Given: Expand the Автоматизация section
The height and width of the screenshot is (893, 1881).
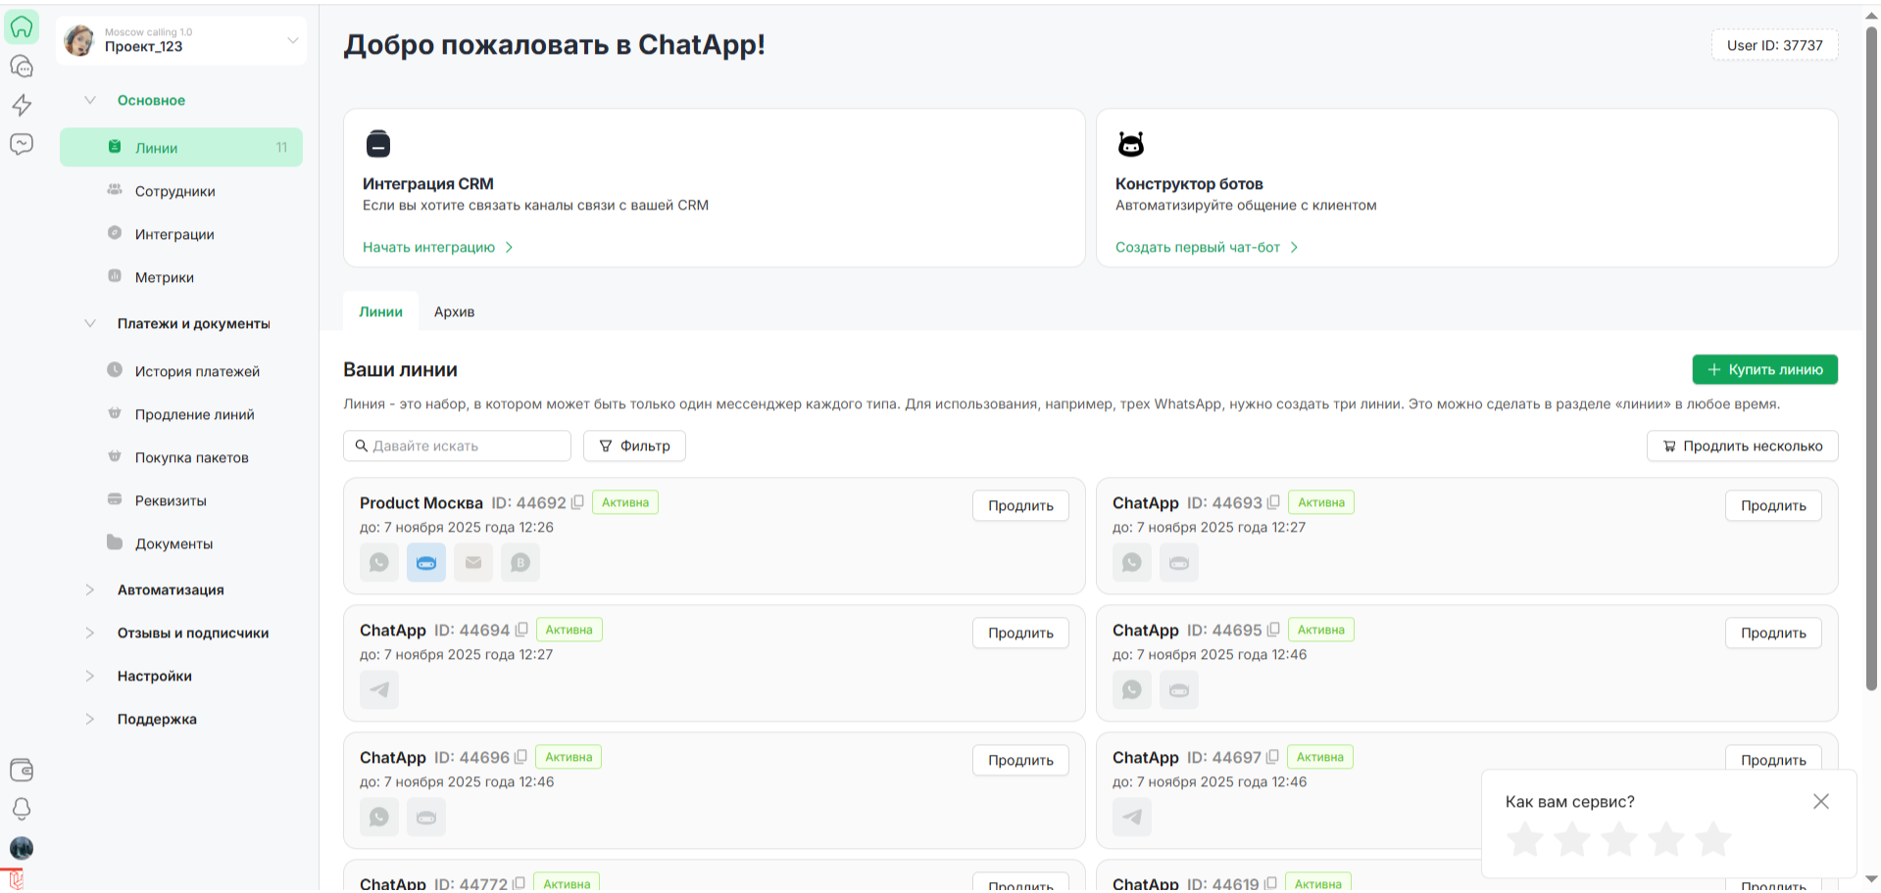Looking at the screenshot, I should click(x=90, y=589).
